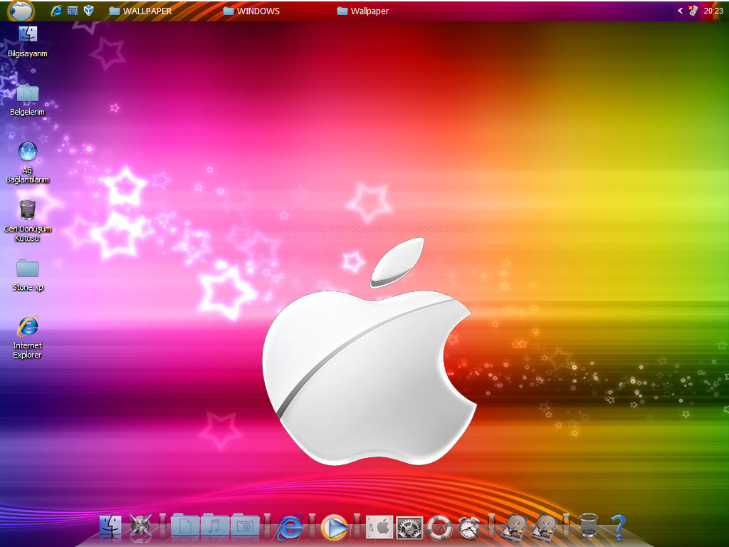The width and height of the screenshot is (729, 547).
Task: Open the dock hard drive nearest the trash
Action: pyautogui.click(x=544, y=528)
